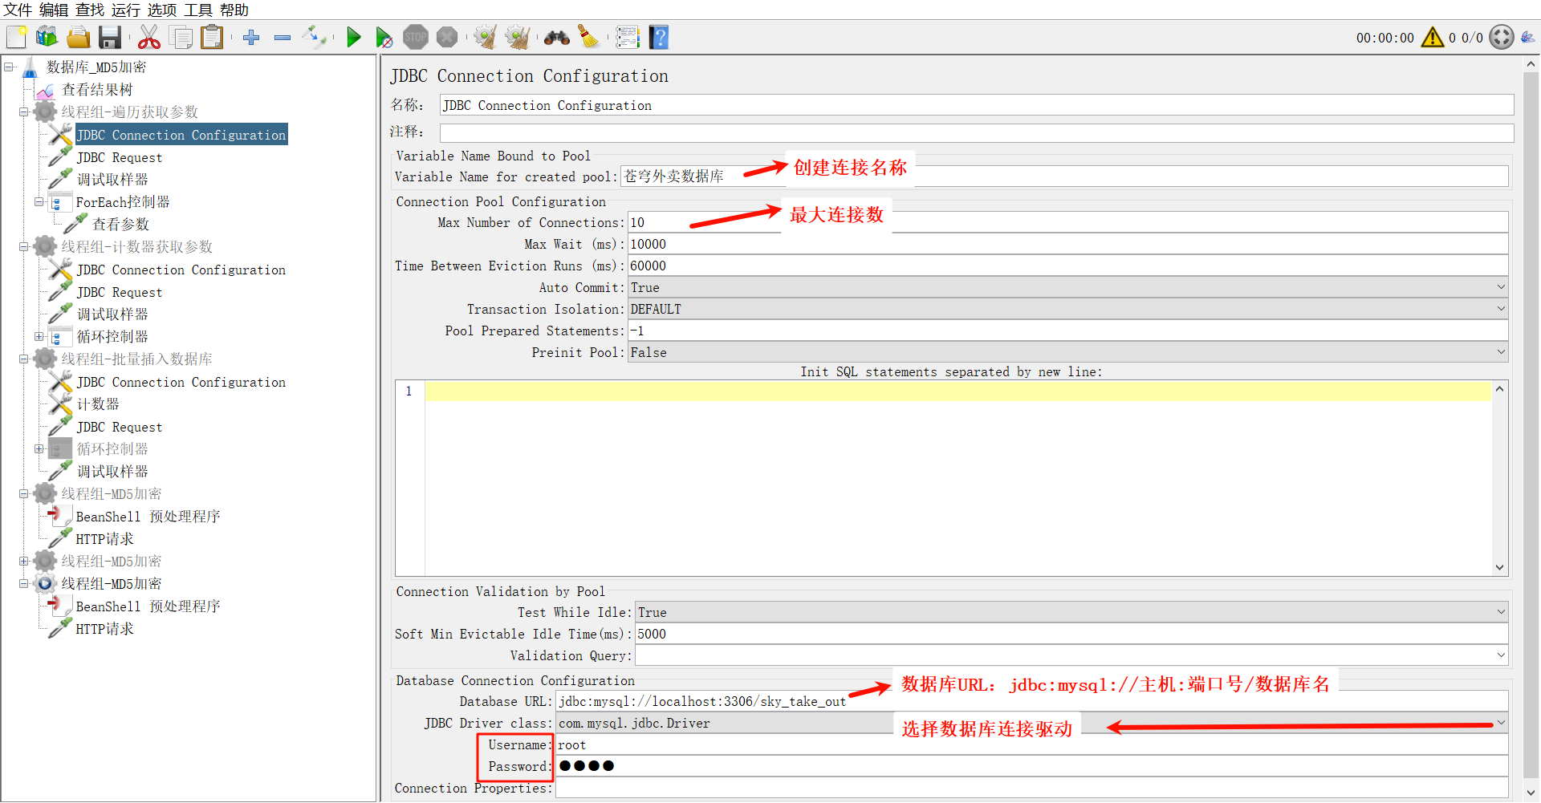Click the Shutdown icon beside STOP
Image resolution: width=1541 pixels, height=803 pixels.
tap(447, 37)
